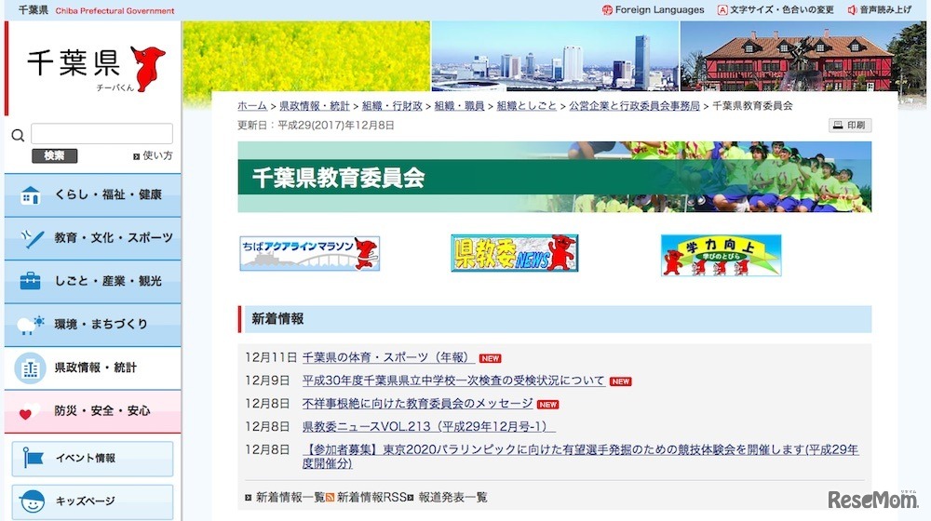
Task: Click the flag icon for イベント情報
Action: 33,458
